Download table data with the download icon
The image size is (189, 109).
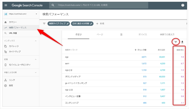pos(182,42)
